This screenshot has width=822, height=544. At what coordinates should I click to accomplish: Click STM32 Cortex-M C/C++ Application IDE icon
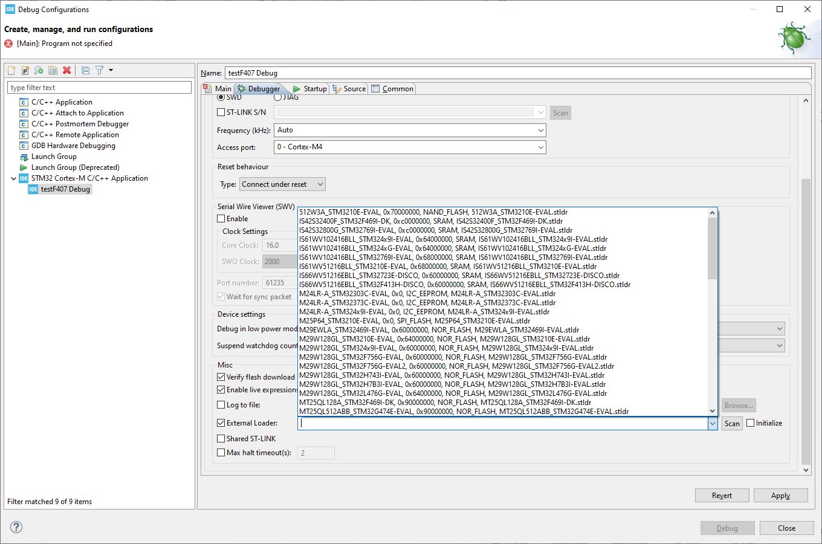click(x=24, y=178)
